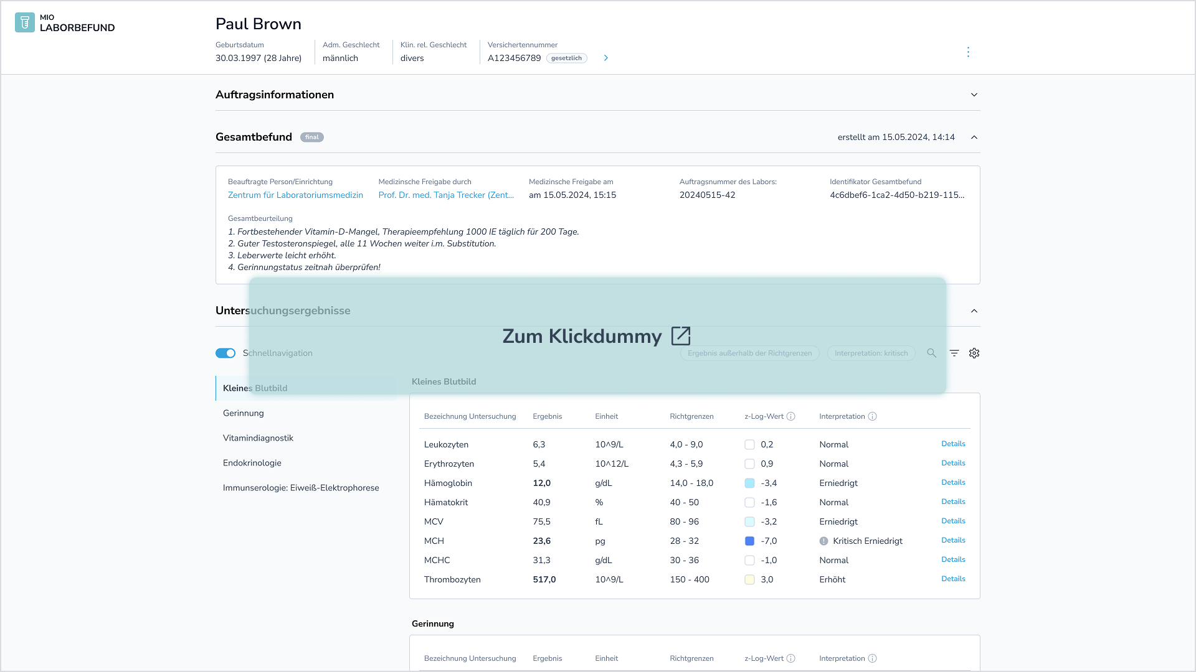Click the Erythrozyten Richtgrenzen 4,3 - 5,9
1196x672 pixels.
[686, 464]
